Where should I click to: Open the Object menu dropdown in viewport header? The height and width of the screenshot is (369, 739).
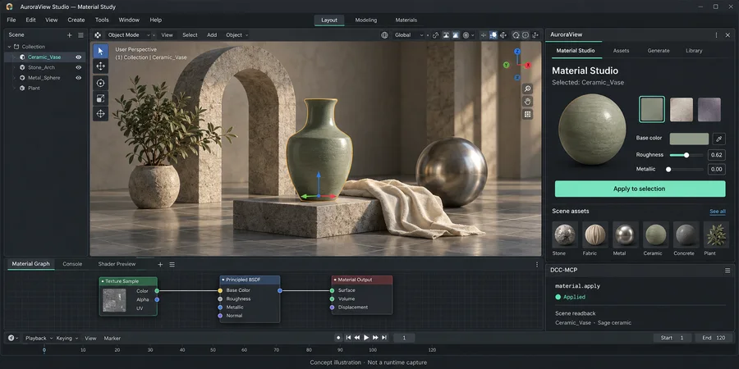[x=236, y=34]
